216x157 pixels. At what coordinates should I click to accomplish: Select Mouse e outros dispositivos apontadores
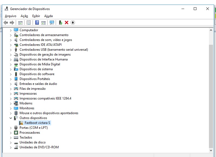(49, 113)
